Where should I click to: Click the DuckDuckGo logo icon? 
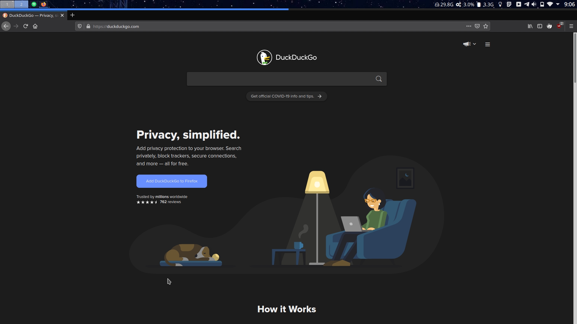click(264, 57)
